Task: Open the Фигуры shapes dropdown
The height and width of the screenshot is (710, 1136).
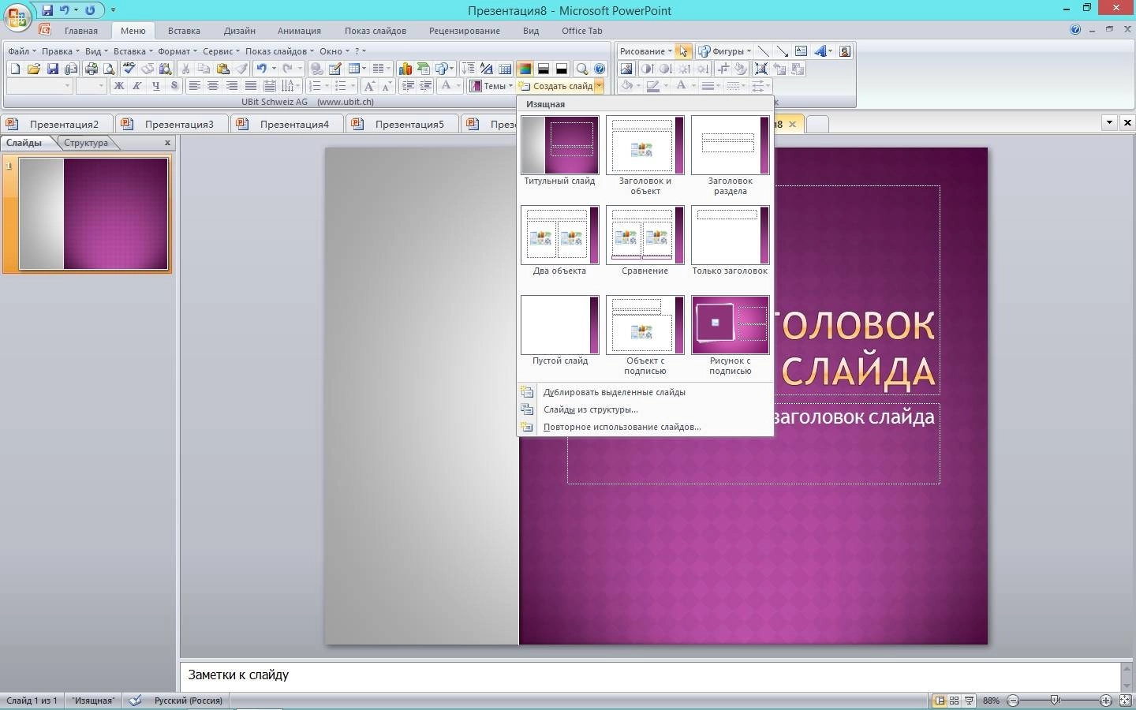Action: click(725, 51)
